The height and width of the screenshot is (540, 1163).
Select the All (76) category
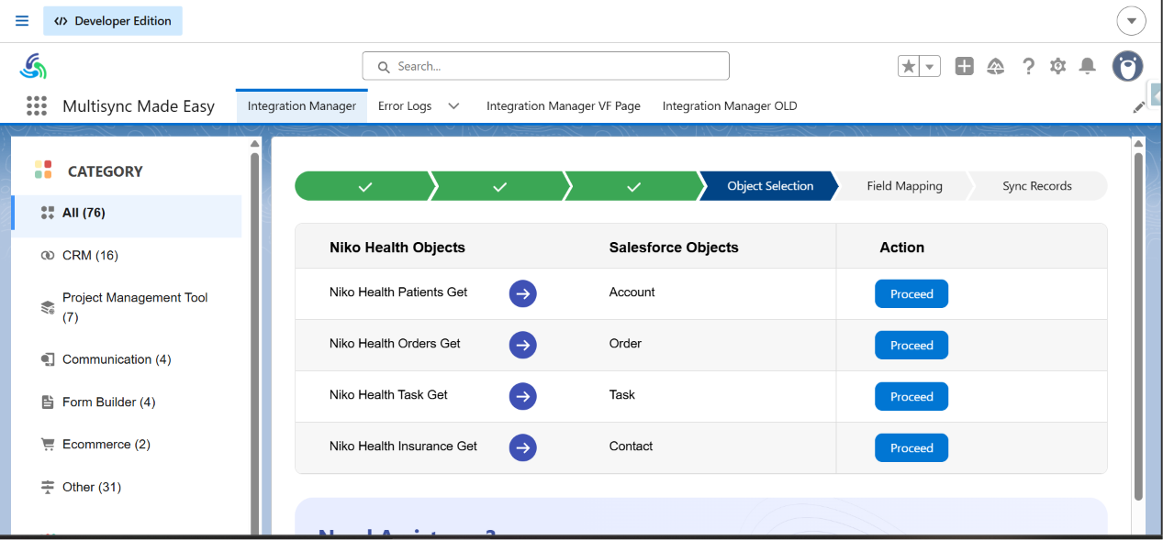pos(127,213)
